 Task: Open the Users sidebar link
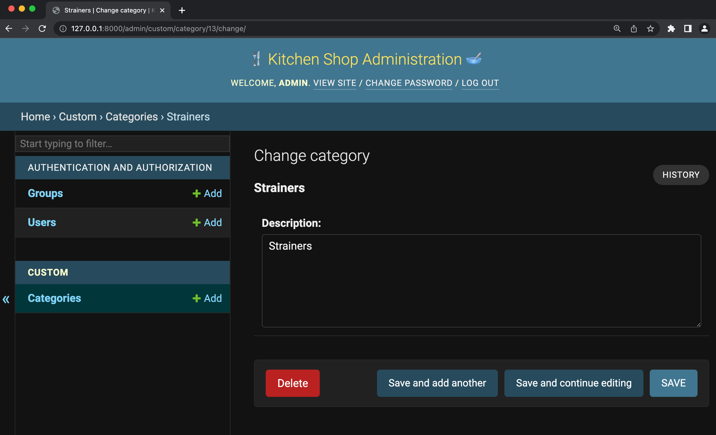(x=42, y=222)
